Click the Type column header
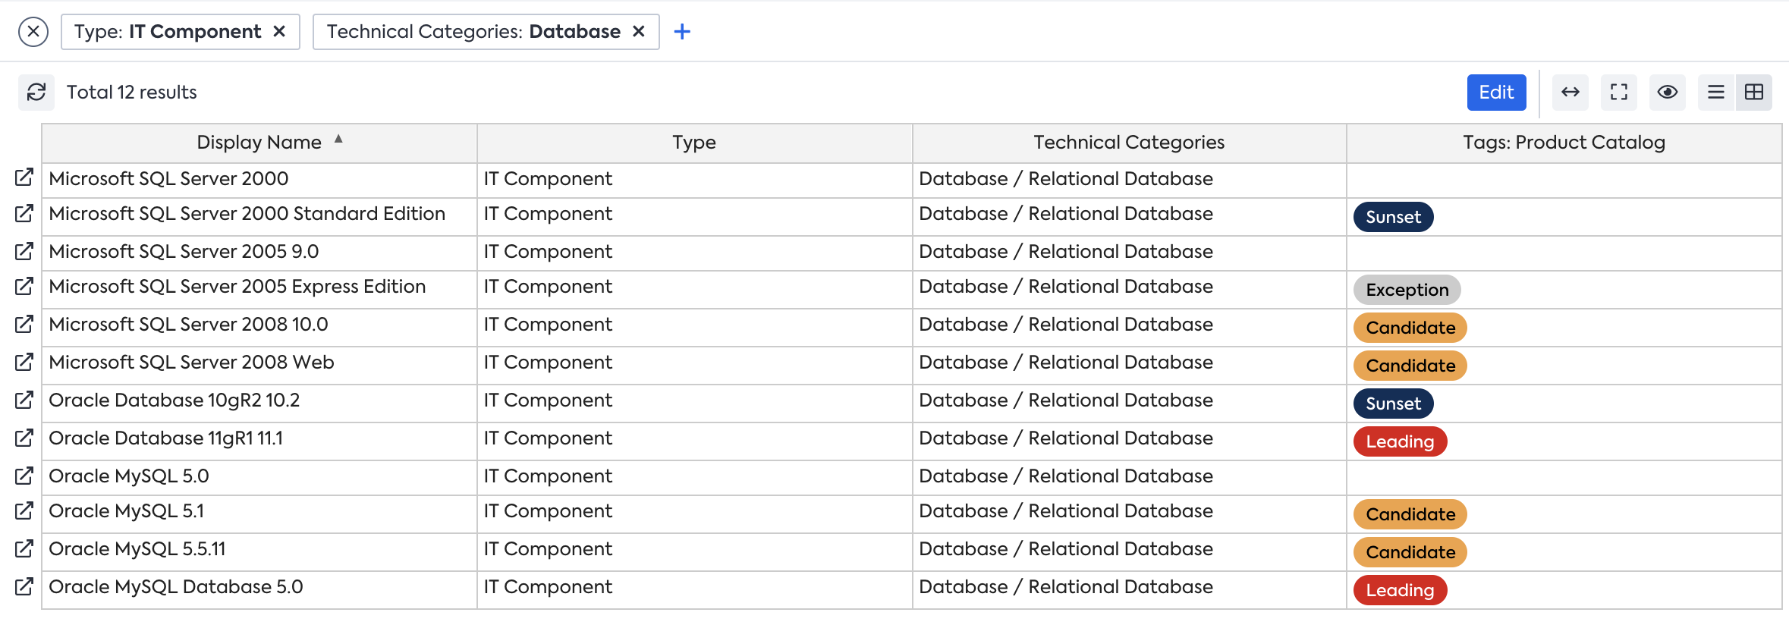 (x=694, y=143)
